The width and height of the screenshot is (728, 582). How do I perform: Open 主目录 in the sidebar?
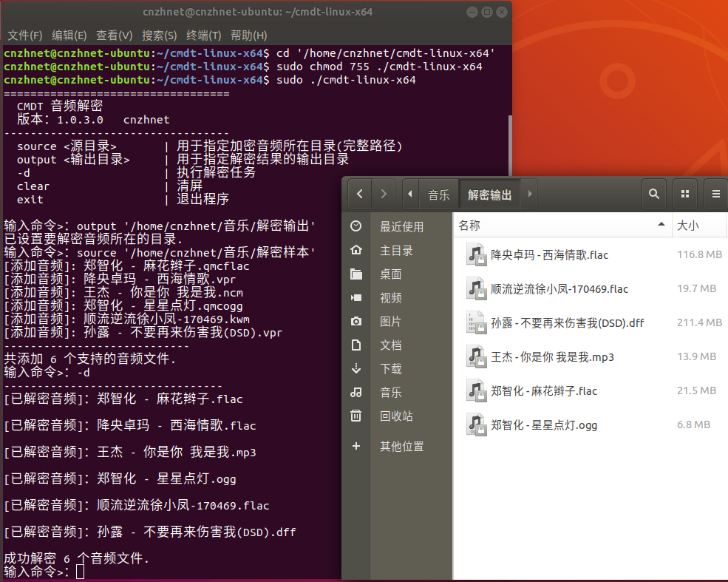click(x=396, y=251)
